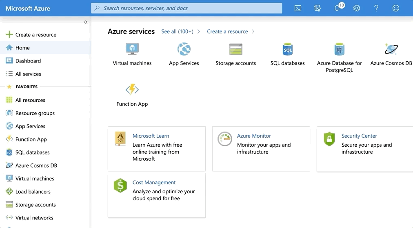The width and height of the screenshot is (413, 228).
Task: Collapse the left sidebar menu
Action: point(86,22)
